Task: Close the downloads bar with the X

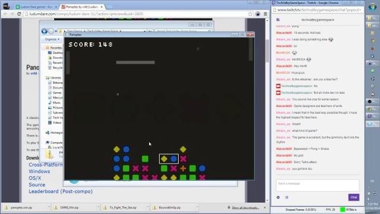Action: [x=265, y=207]
